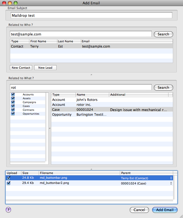Click the Parent column header
The image size is (183, 218).
(146, 173)
